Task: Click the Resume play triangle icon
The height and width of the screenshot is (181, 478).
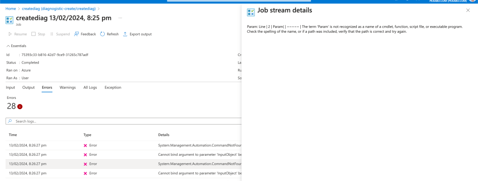Action: [10, 34]
